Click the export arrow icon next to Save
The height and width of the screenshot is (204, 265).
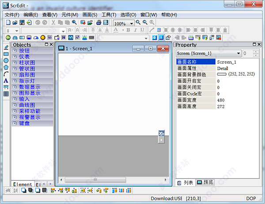pyautogui.click(x=29, y=22)
